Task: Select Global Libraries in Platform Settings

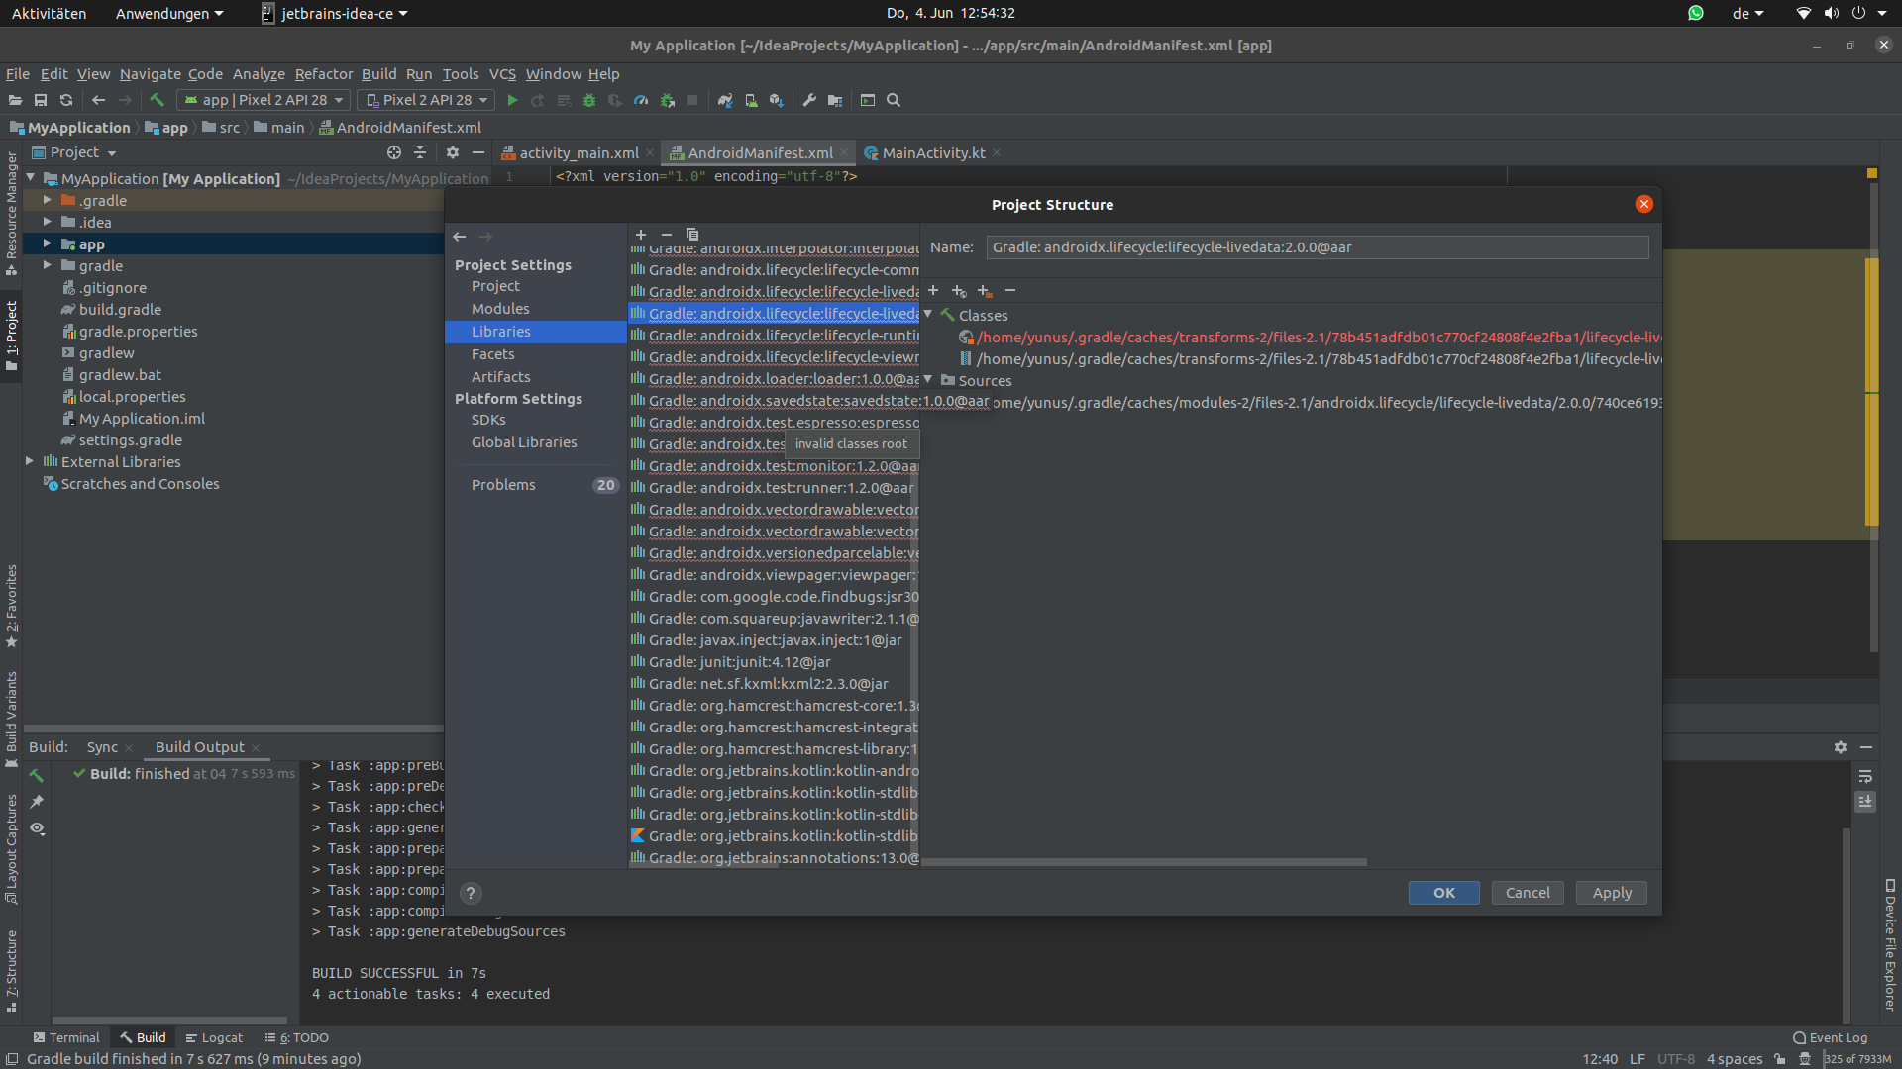Action: tap(524, 442)
